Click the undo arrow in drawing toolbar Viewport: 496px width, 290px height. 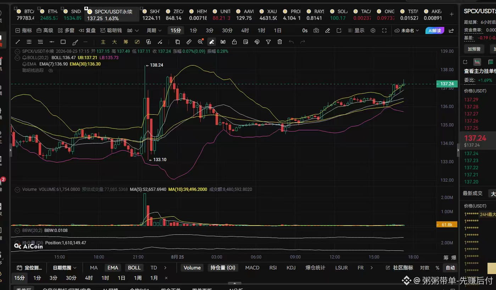coord(291,42)
